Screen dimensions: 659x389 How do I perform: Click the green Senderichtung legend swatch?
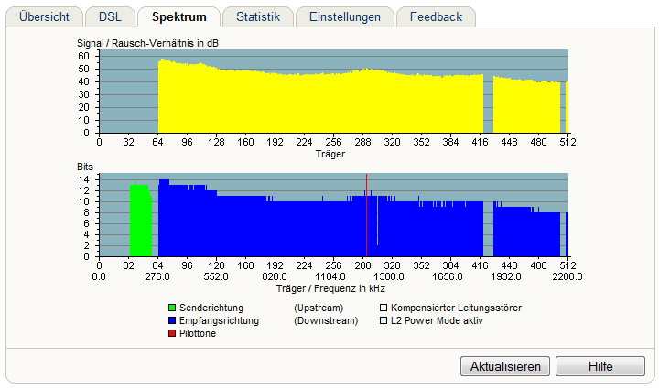172,308
